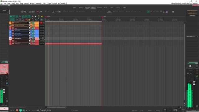Set grid division to 1/16

click(154, 12)
